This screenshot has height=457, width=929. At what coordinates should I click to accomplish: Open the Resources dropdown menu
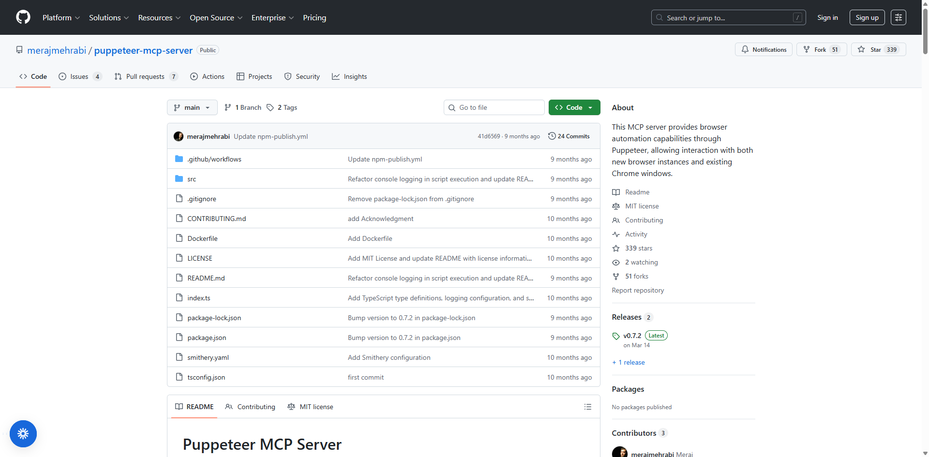(159, 17)
